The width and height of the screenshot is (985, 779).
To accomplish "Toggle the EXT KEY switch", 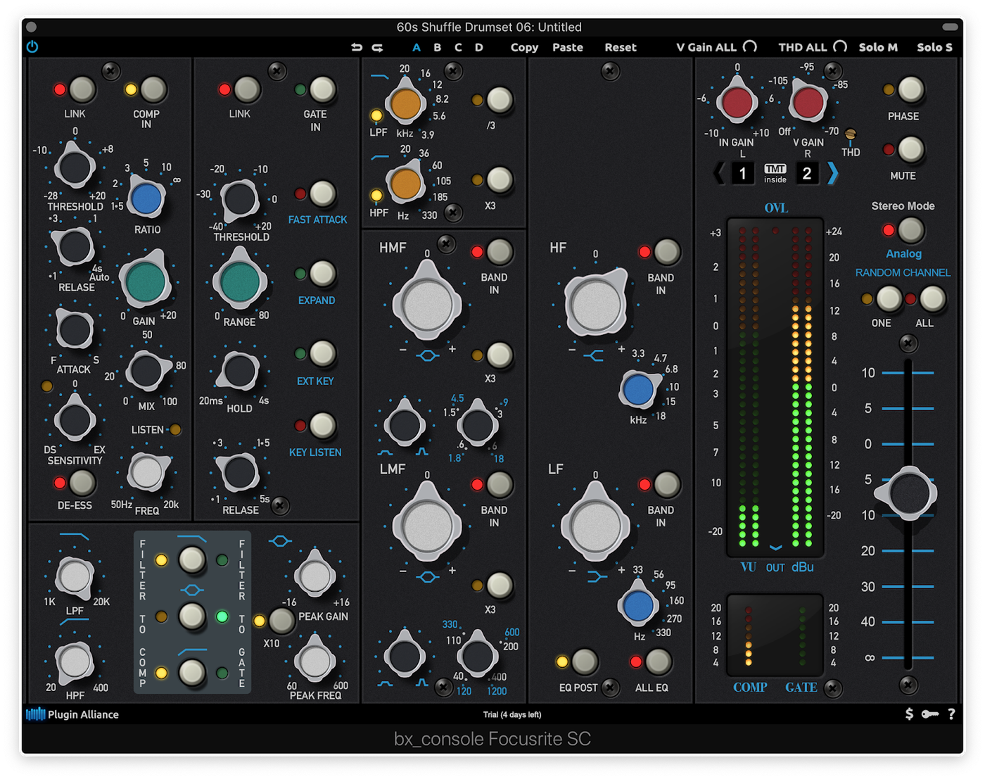I will click(322, 354).
